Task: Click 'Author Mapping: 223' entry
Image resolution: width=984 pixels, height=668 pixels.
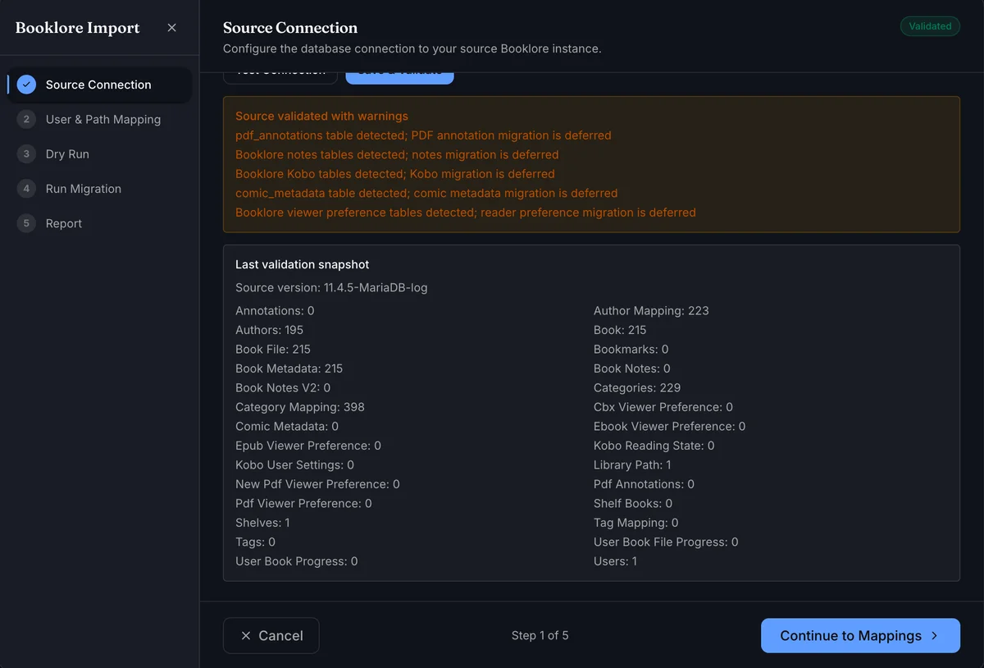Action: (651, 311)
